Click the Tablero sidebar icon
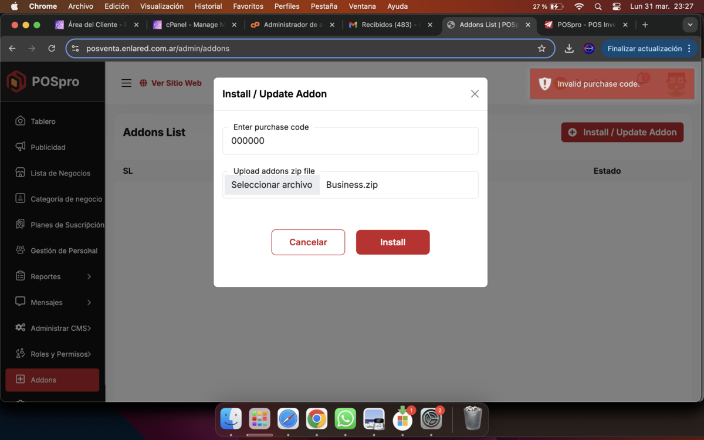704x440 pixels. 21,121
